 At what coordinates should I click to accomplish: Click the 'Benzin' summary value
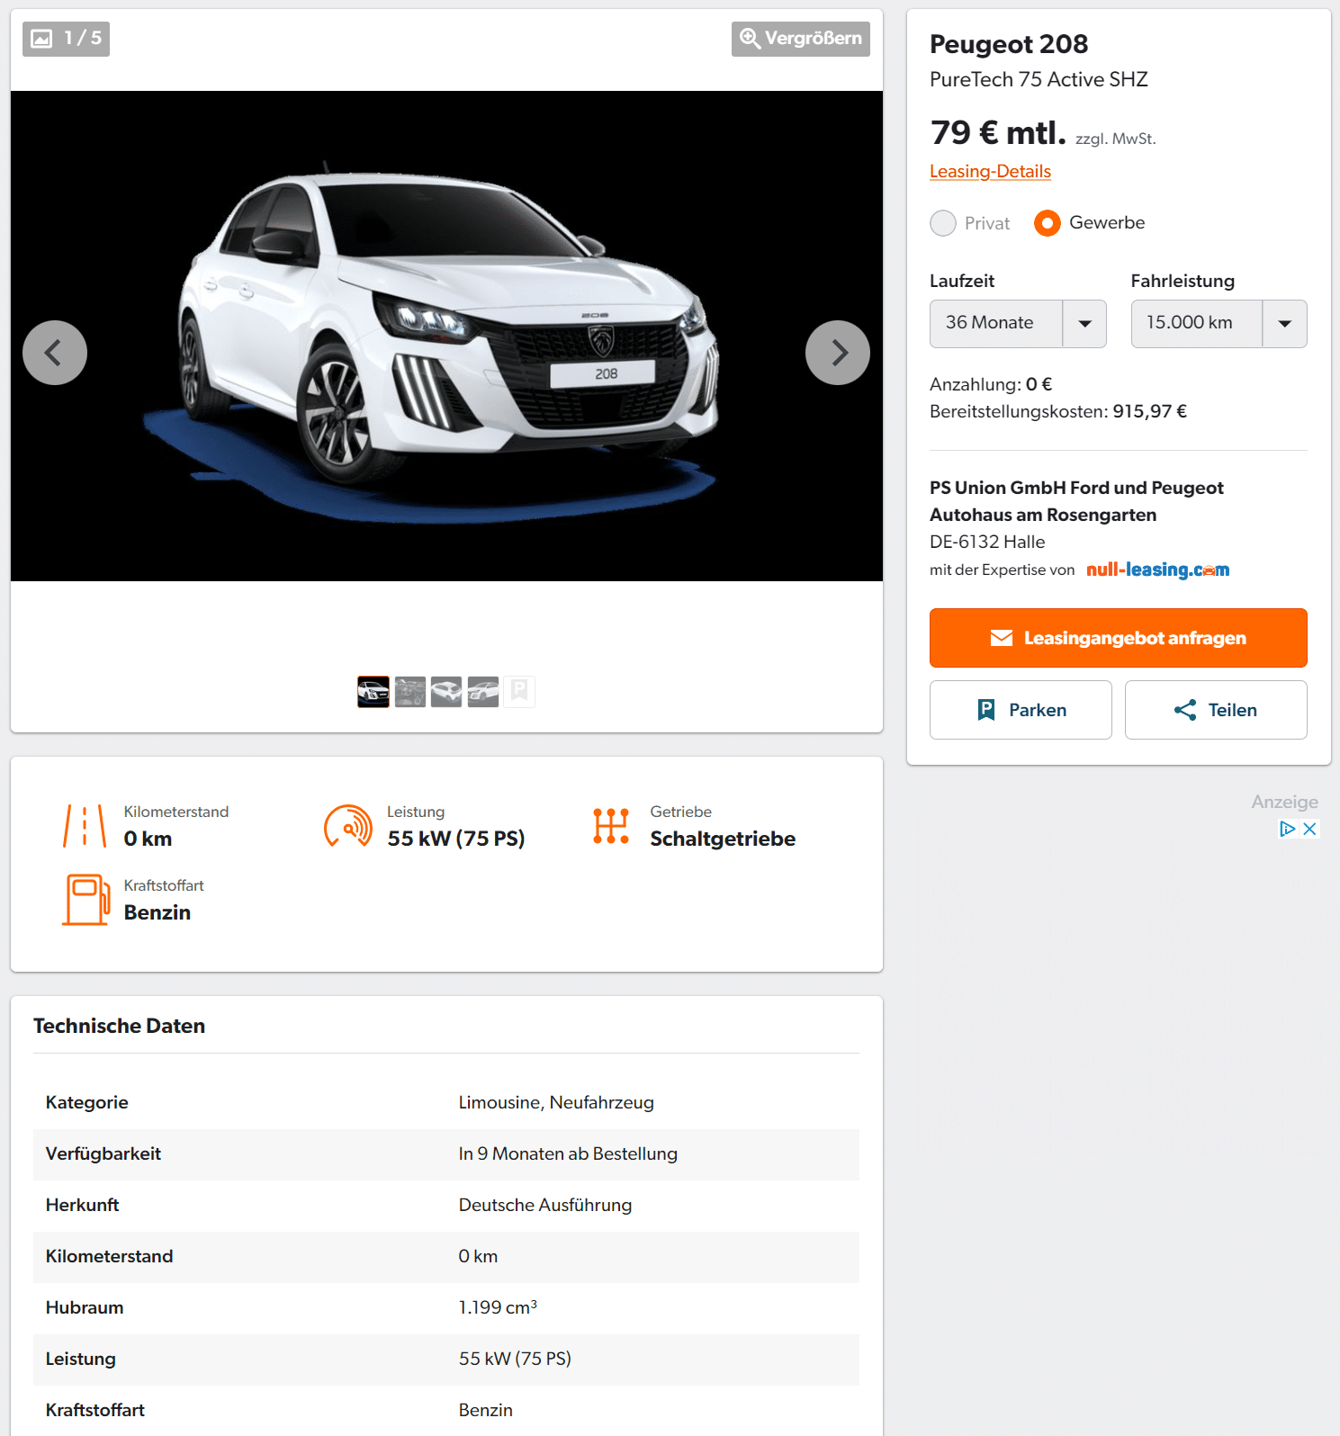[157, 912]
